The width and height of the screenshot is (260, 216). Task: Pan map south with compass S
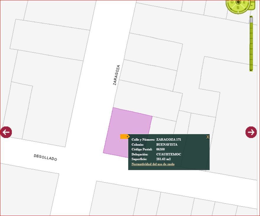click(238, 7)
